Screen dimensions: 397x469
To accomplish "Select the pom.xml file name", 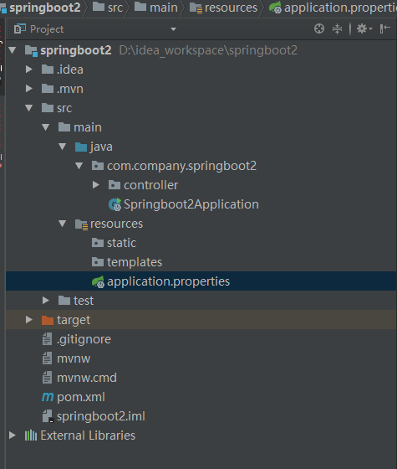I will point(81,398).
